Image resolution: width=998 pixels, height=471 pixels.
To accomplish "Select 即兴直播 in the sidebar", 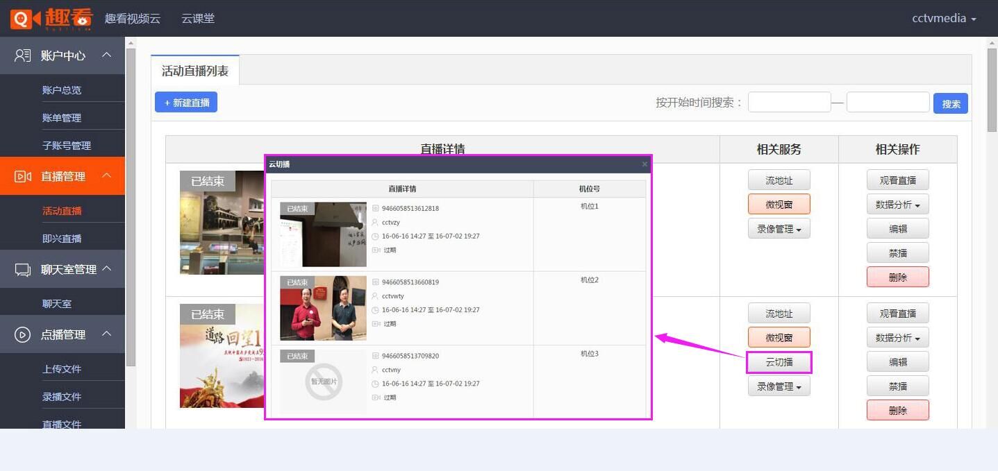I will tap(62, 239).
